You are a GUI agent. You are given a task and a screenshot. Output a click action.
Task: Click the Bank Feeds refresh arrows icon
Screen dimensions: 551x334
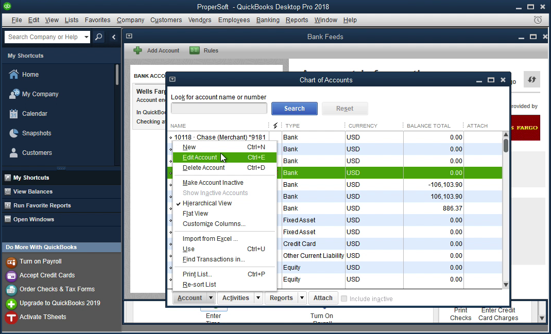(531, 79)
